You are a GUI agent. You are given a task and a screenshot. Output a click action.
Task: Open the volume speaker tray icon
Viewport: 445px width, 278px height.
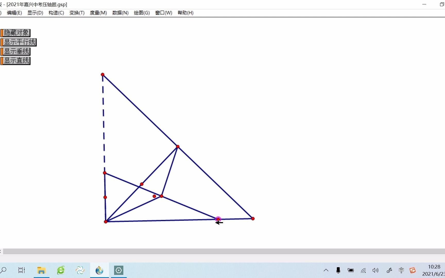(376, 270)
